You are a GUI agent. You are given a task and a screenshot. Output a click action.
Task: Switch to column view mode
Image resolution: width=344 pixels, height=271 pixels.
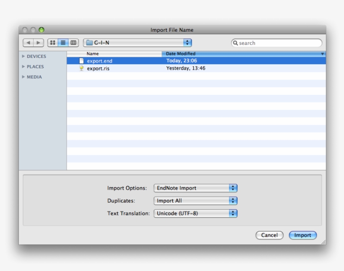click(x=73, y=43)
